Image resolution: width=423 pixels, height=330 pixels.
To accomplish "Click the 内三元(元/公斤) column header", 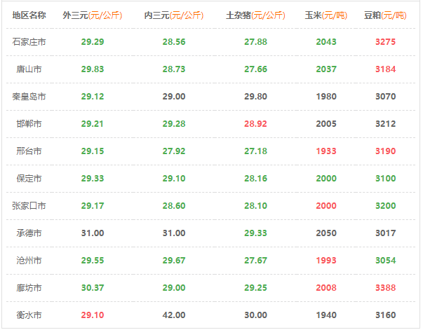I will (174, 15).
